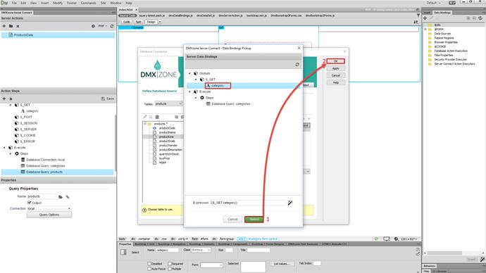The image size is (486, 273).
Task: Refresh the Server Data Bindings list
Action: point(297,65)
